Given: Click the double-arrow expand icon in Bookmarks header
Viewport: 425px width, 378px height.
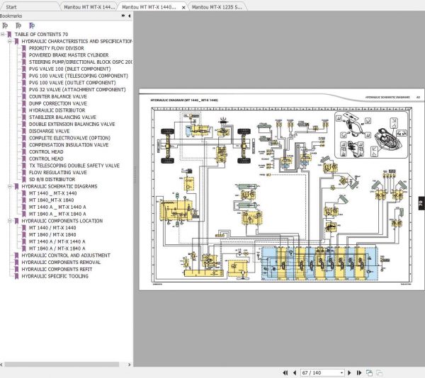Looking at the screenshot, I should (123, 16).
